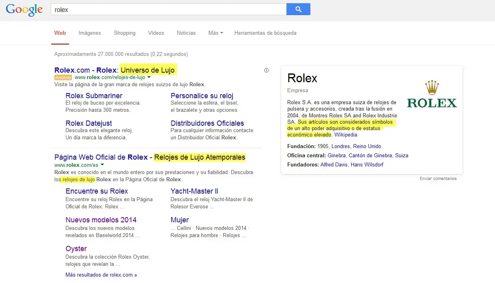Viewport: 495px width, 283px height.
Task: Open the Mujer sitelink
Action: click(180, 220)
